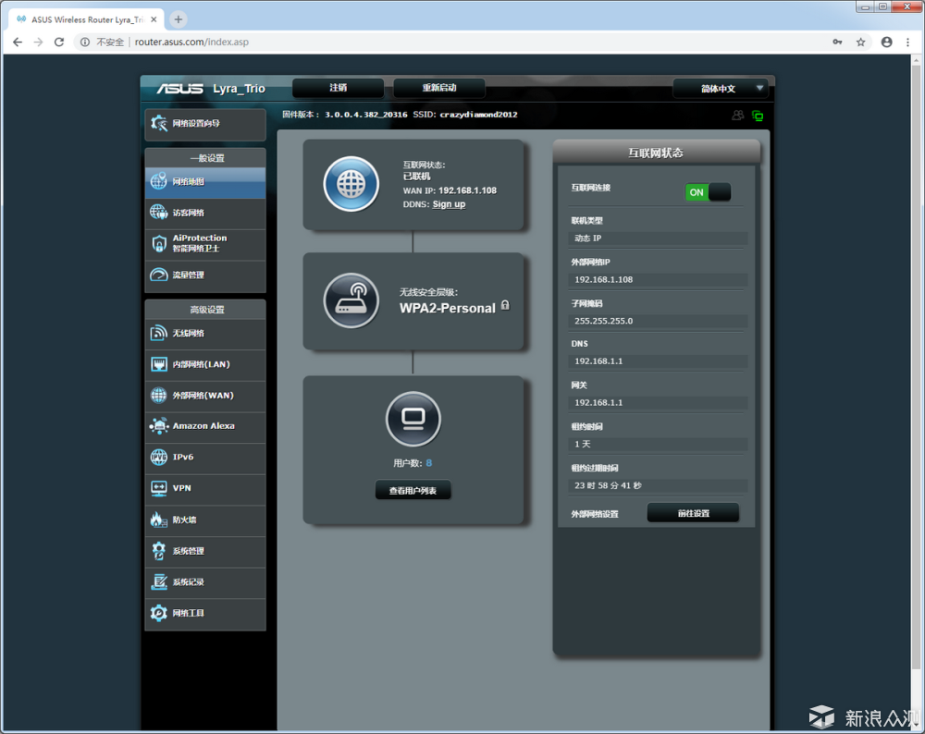
Task: Click the SSID crazydiamond2012 text
Action: click(478, 115)
